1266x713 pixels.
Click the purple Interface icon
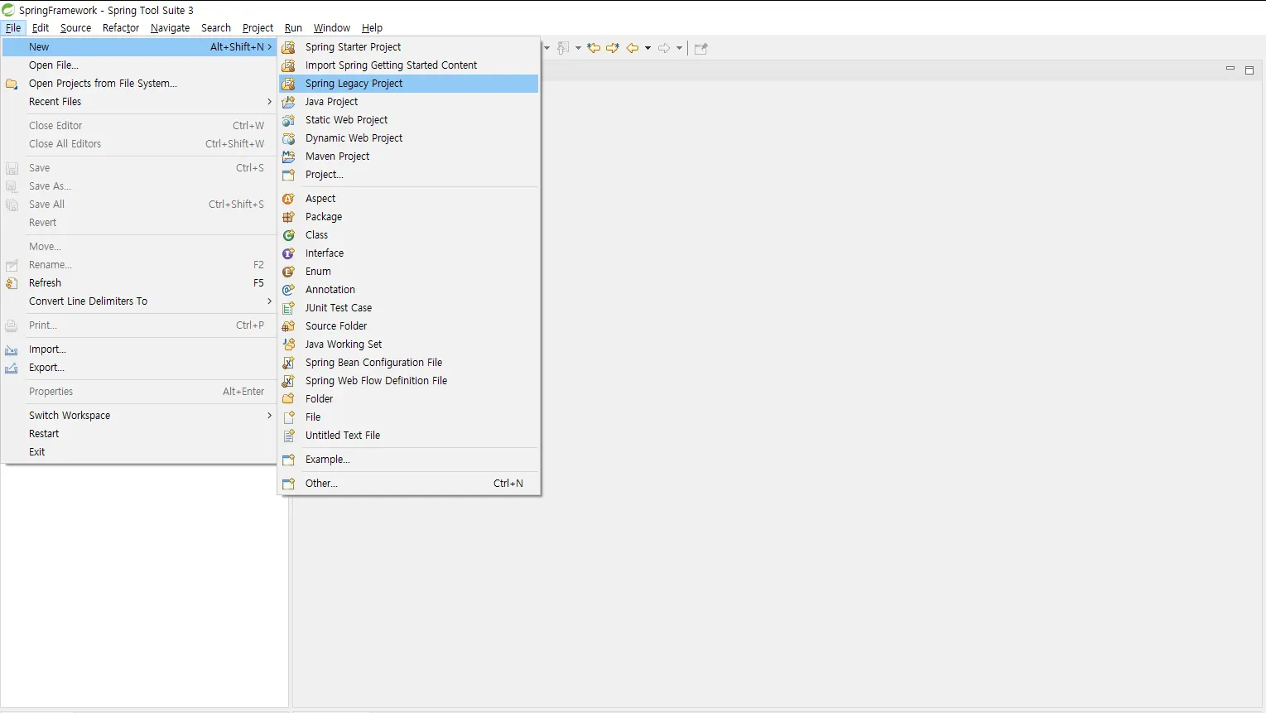[288, 253]
